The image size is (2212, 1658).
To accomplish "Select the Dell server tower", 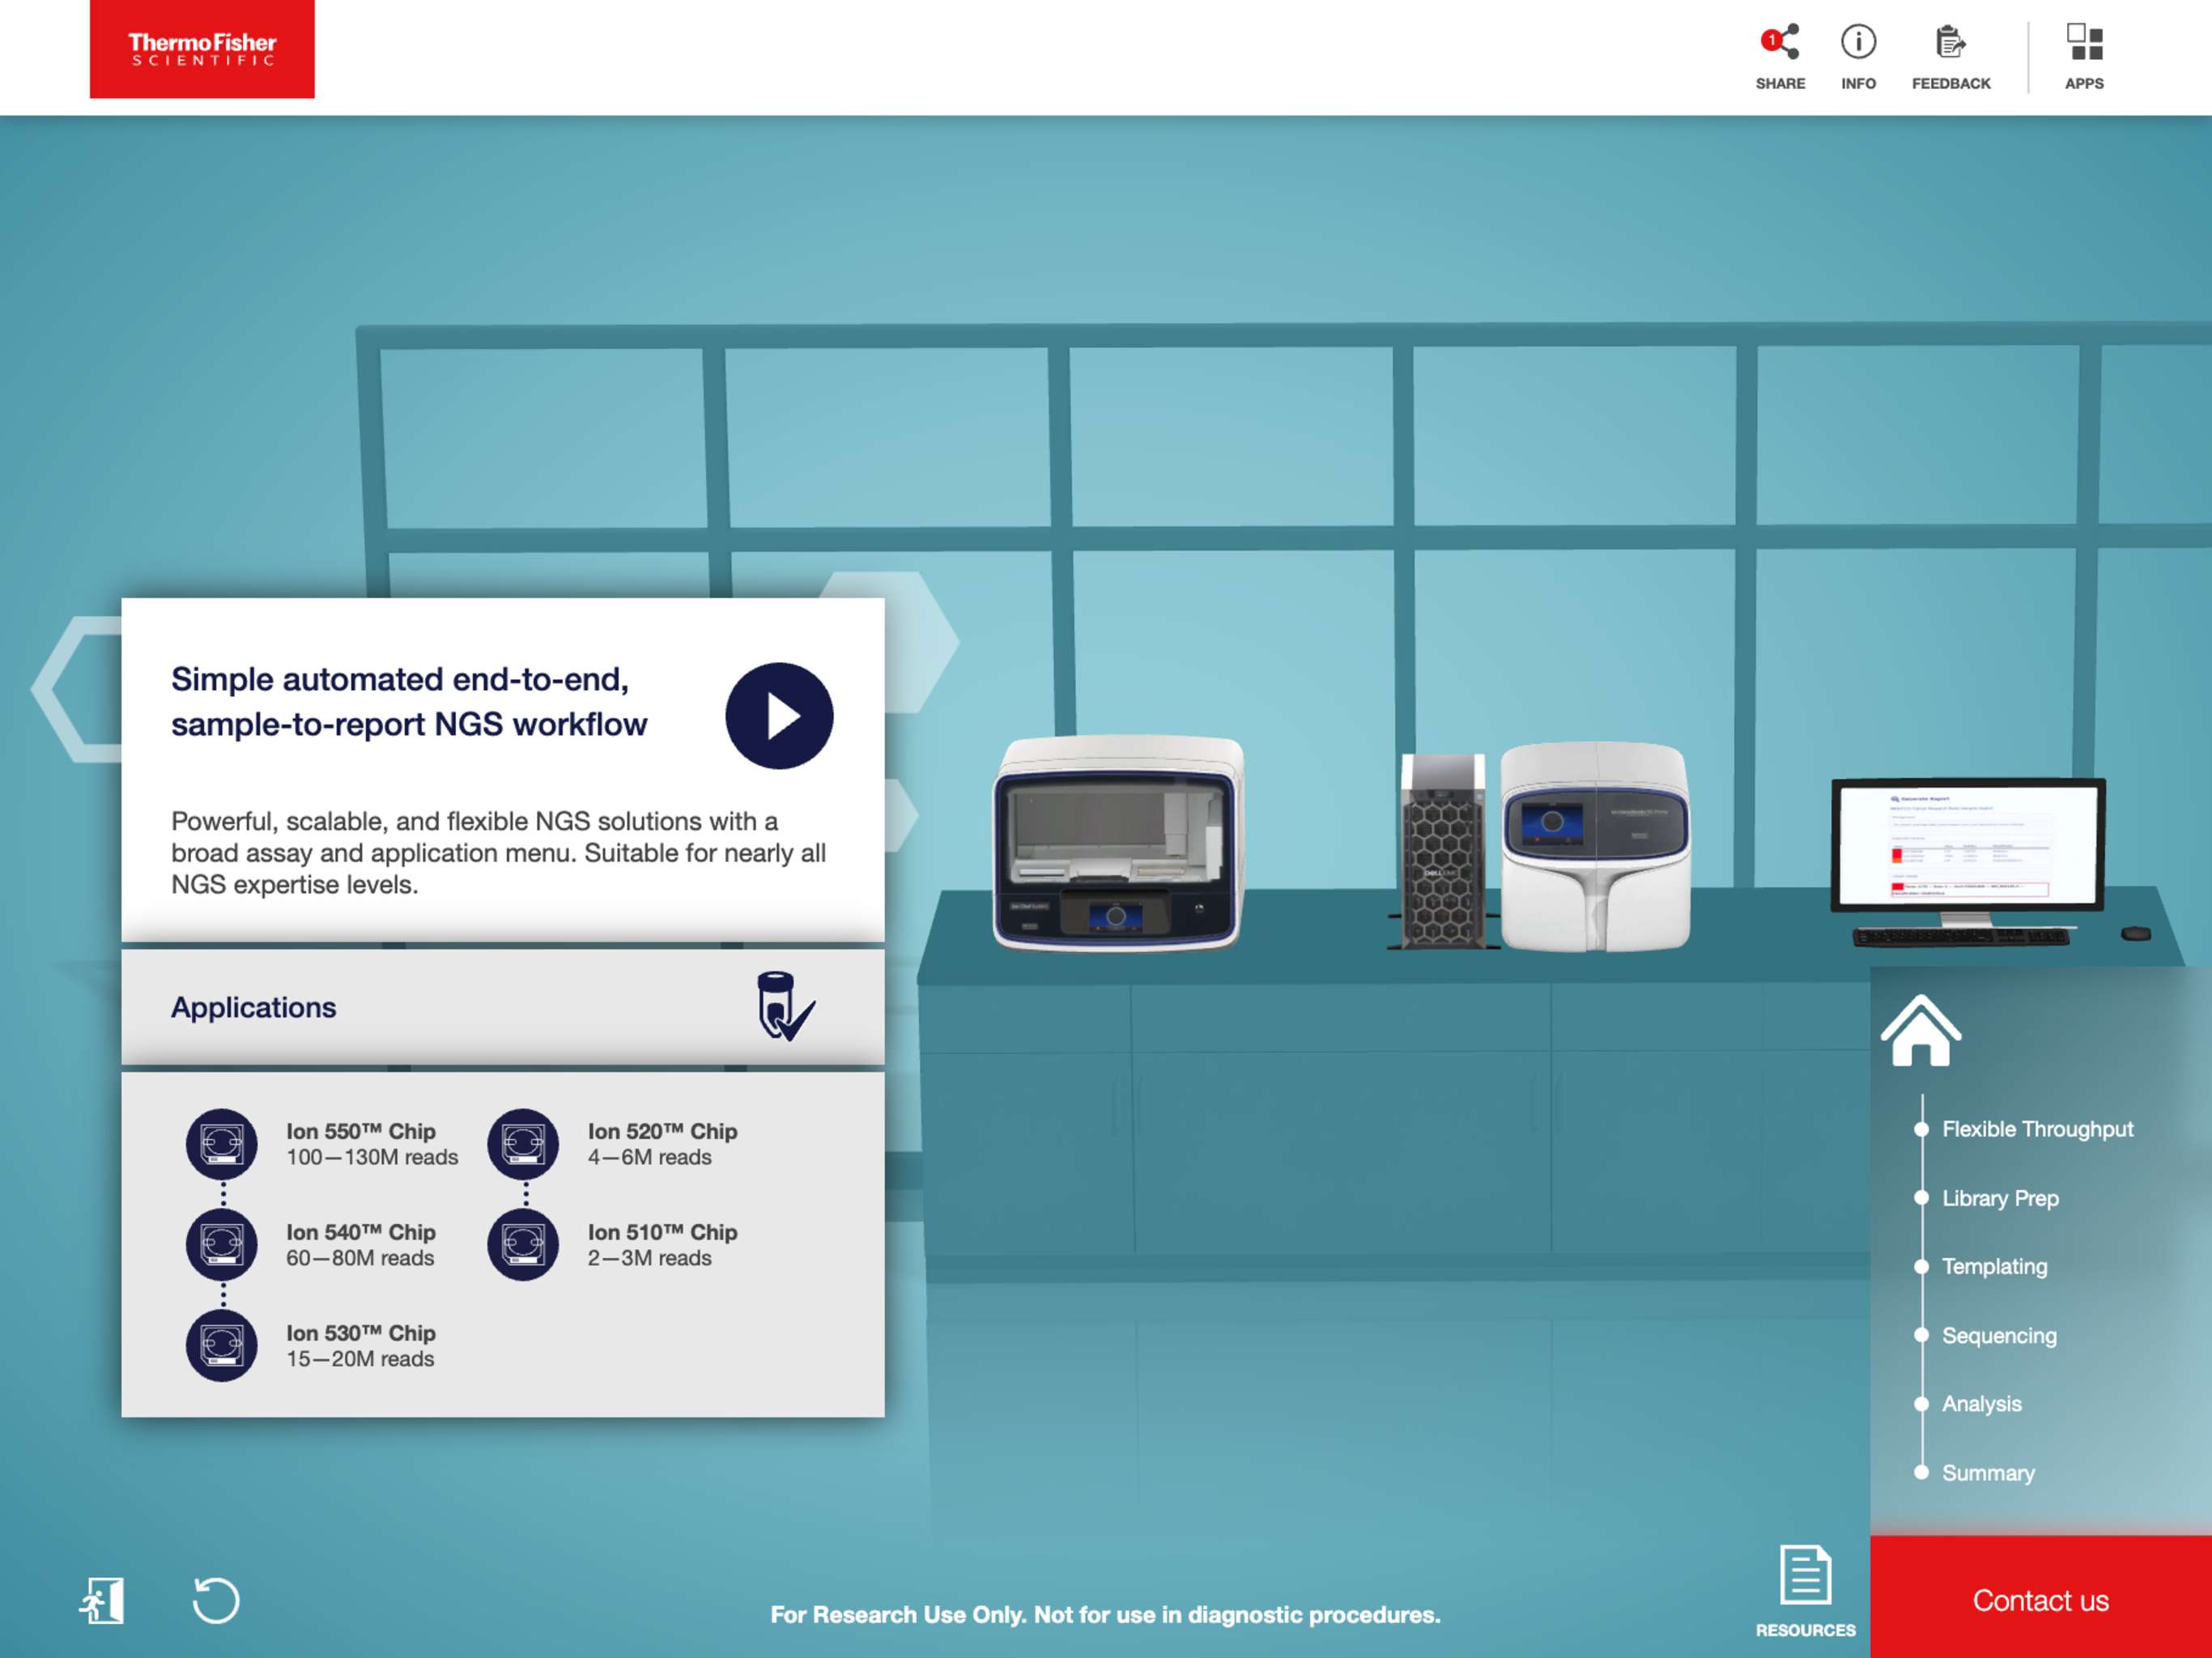I will [x=1442, y=851].
